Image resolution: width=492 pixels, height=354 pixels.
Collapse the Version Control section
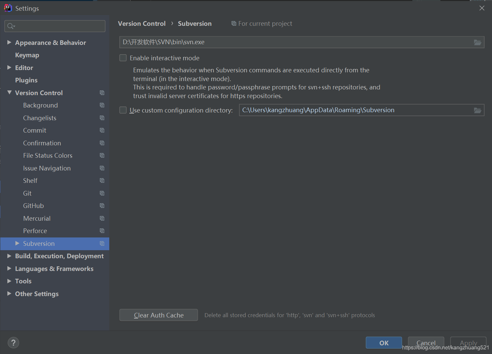[9, 93]
